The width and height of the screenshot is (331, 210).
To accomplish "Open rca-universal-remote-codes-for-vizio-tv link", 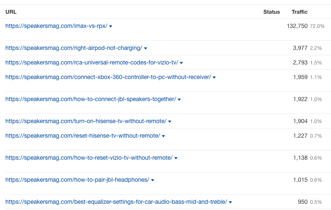I will point(91,63).
